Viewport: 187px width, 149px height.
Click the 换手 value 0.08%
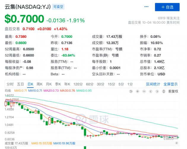pos(156,37)
